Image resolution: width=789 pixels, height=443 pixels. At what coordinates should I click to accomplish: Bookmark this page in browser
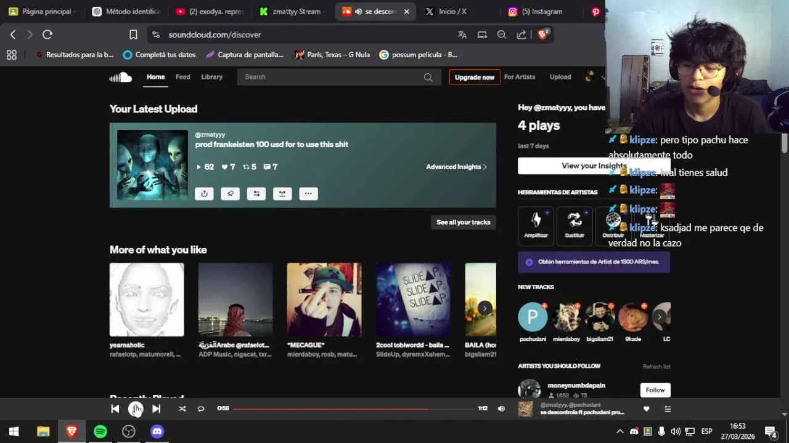pyautogui.click(x=133, y=34)
